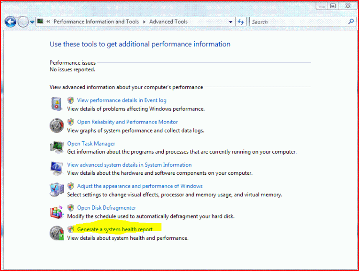This screenshot has height=271, width=359.
Task: Click shield beside Open Disk Defragmenter
Action: [x=71, y=208]
